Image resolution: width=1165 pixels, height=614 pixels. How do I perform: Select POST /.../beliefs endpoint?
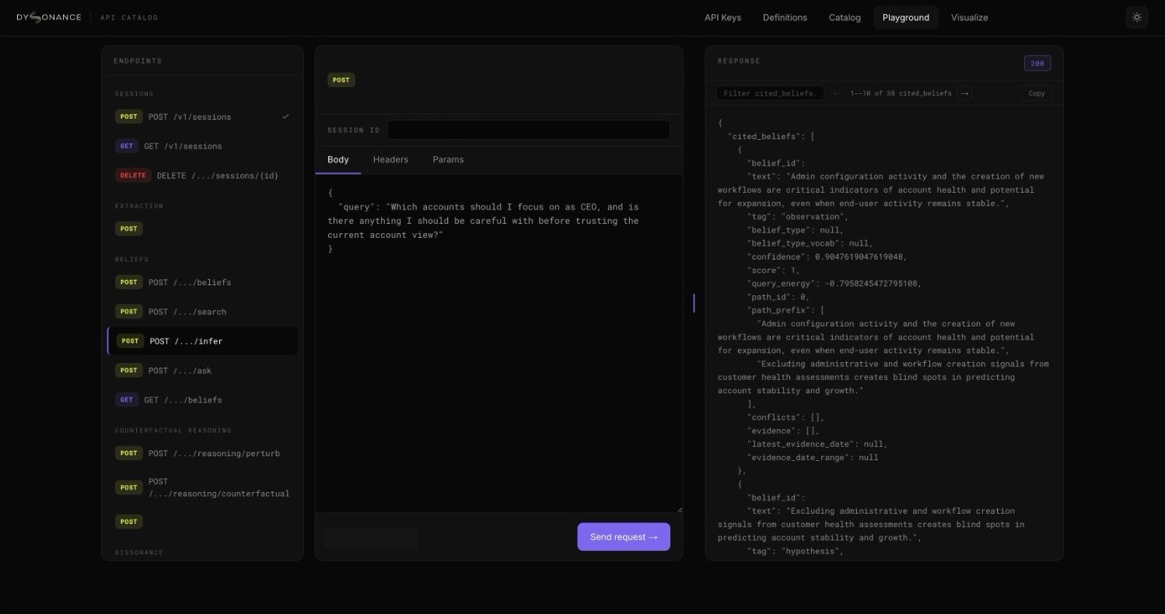click(202, 282)
